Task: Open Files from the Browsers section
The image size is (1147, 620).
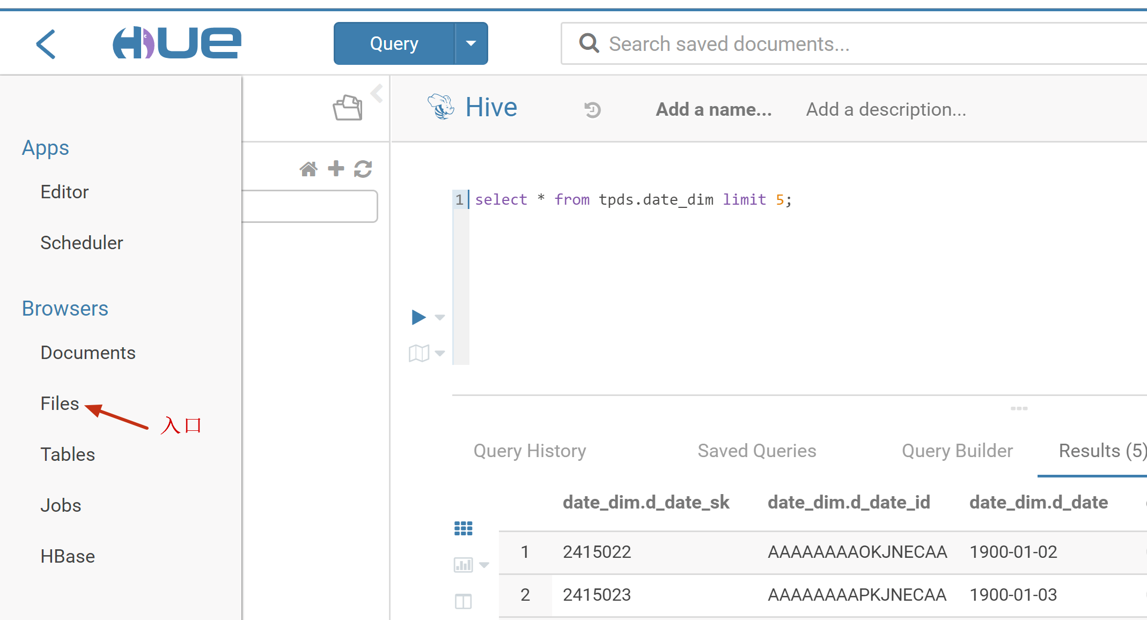Action: click(x=59, y=404)
